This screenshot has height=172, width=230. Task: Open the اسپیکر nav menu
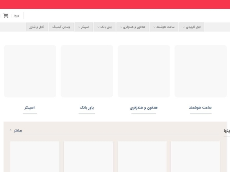84,27
